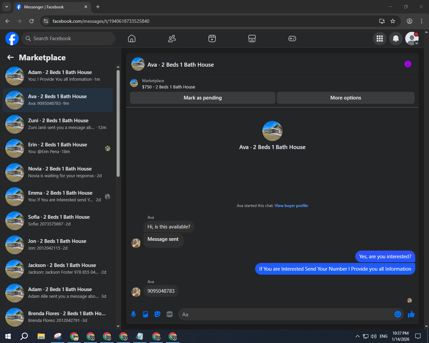Open the Windows Start menu
429x343 pixels.
click(8, 336)
